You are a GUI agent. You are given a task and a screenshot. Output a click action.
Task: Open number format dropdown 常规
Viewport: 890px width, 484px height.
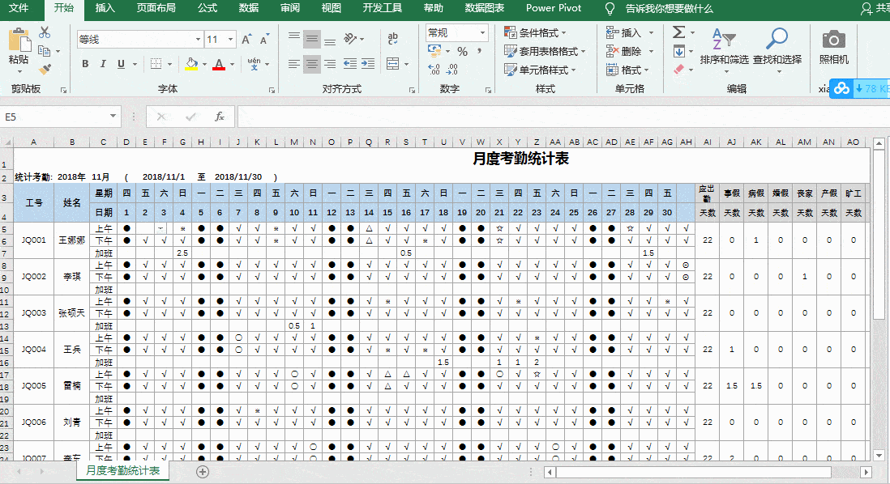coord(482,33)
